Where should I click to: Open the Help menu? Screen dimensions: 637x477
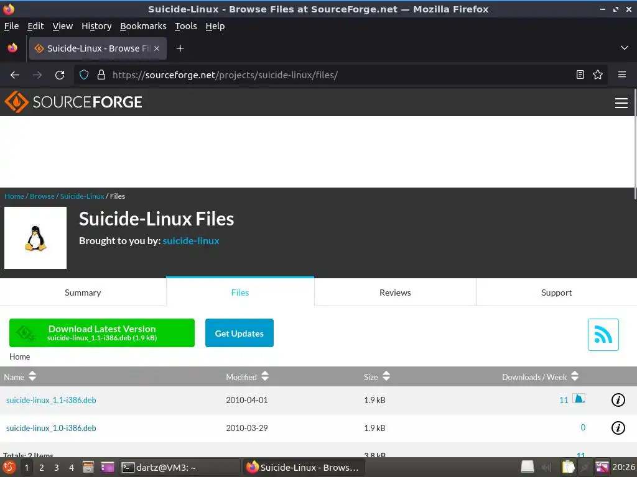[215, 26]
